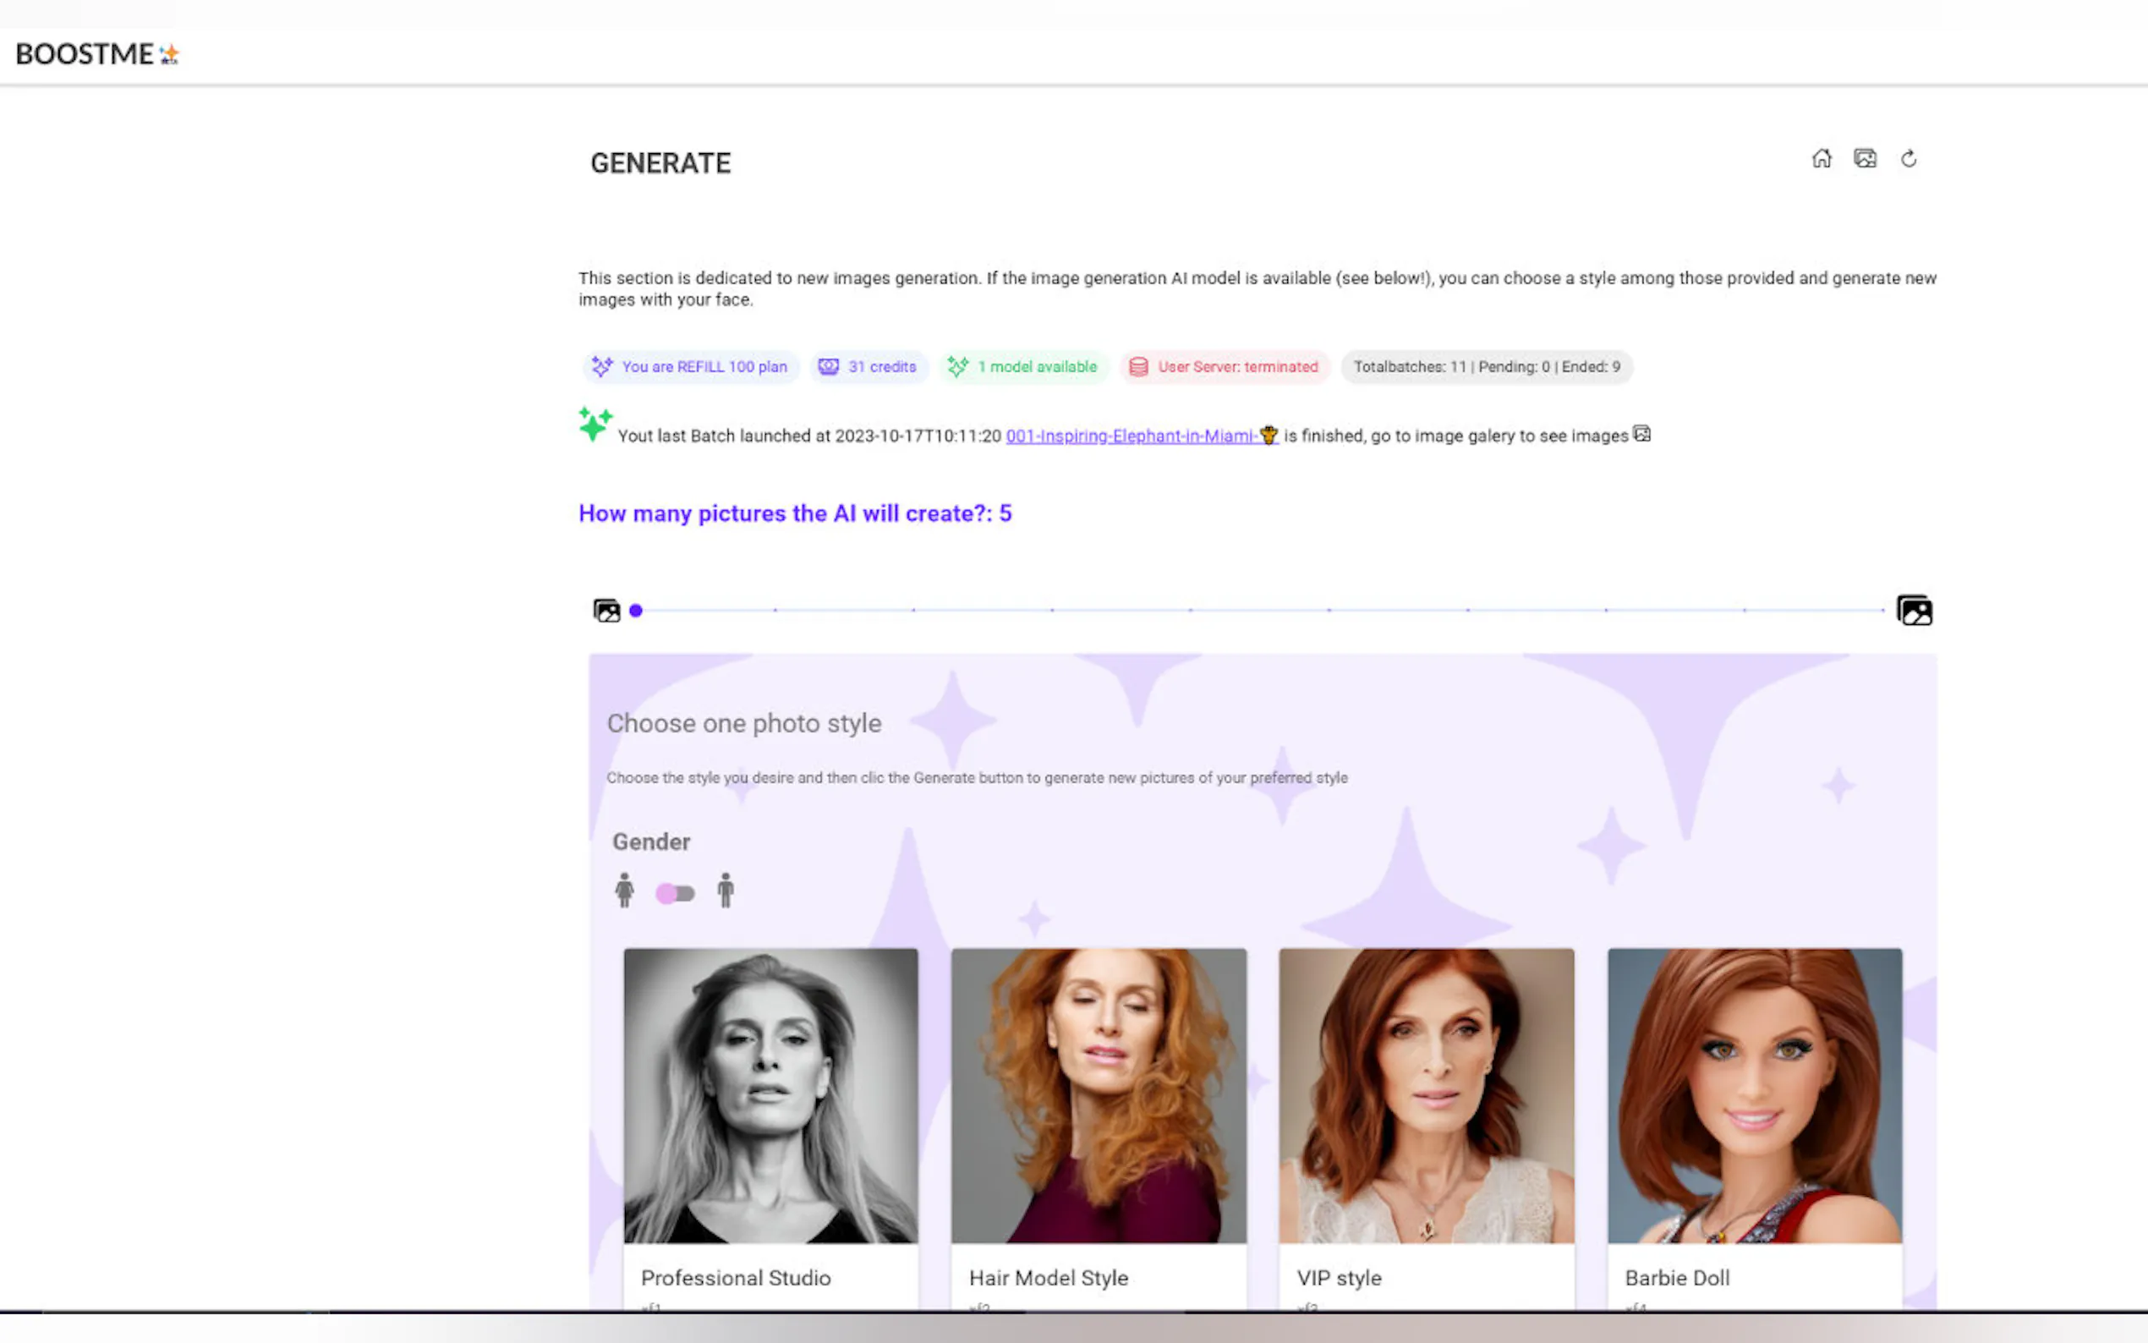This screenshot has width=2148, height=1343.
Task: Click the small-images icon left of the slider
Action: coord(606,611)
